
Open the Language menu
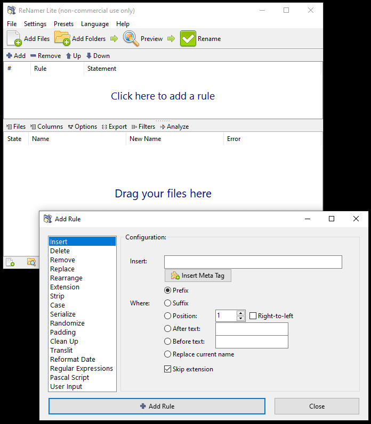(95, 24)
